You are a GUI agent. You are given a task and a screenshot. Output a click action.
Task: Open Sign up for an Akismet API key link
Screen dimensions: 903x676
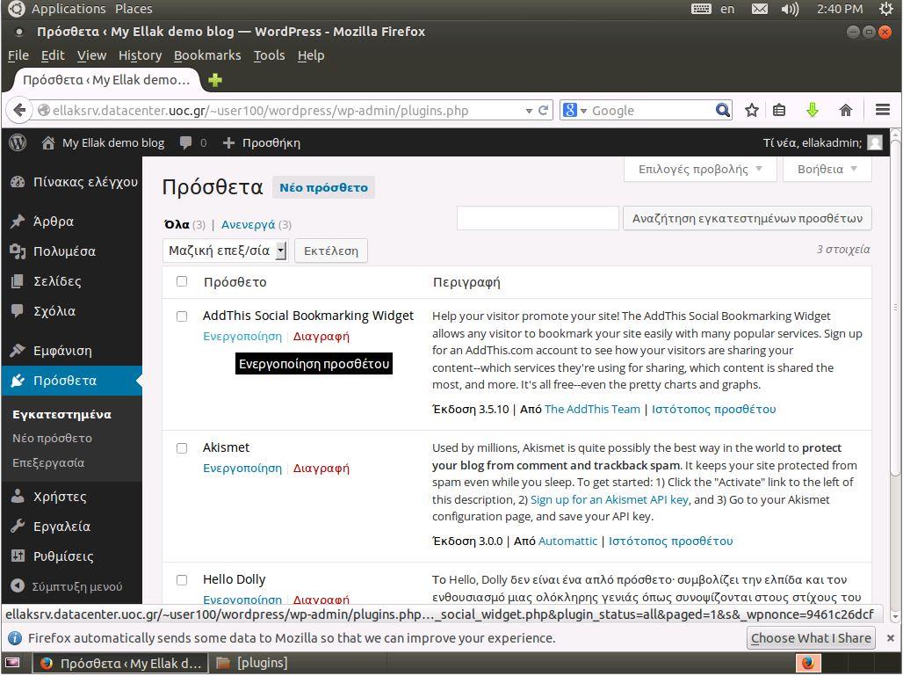610,499
